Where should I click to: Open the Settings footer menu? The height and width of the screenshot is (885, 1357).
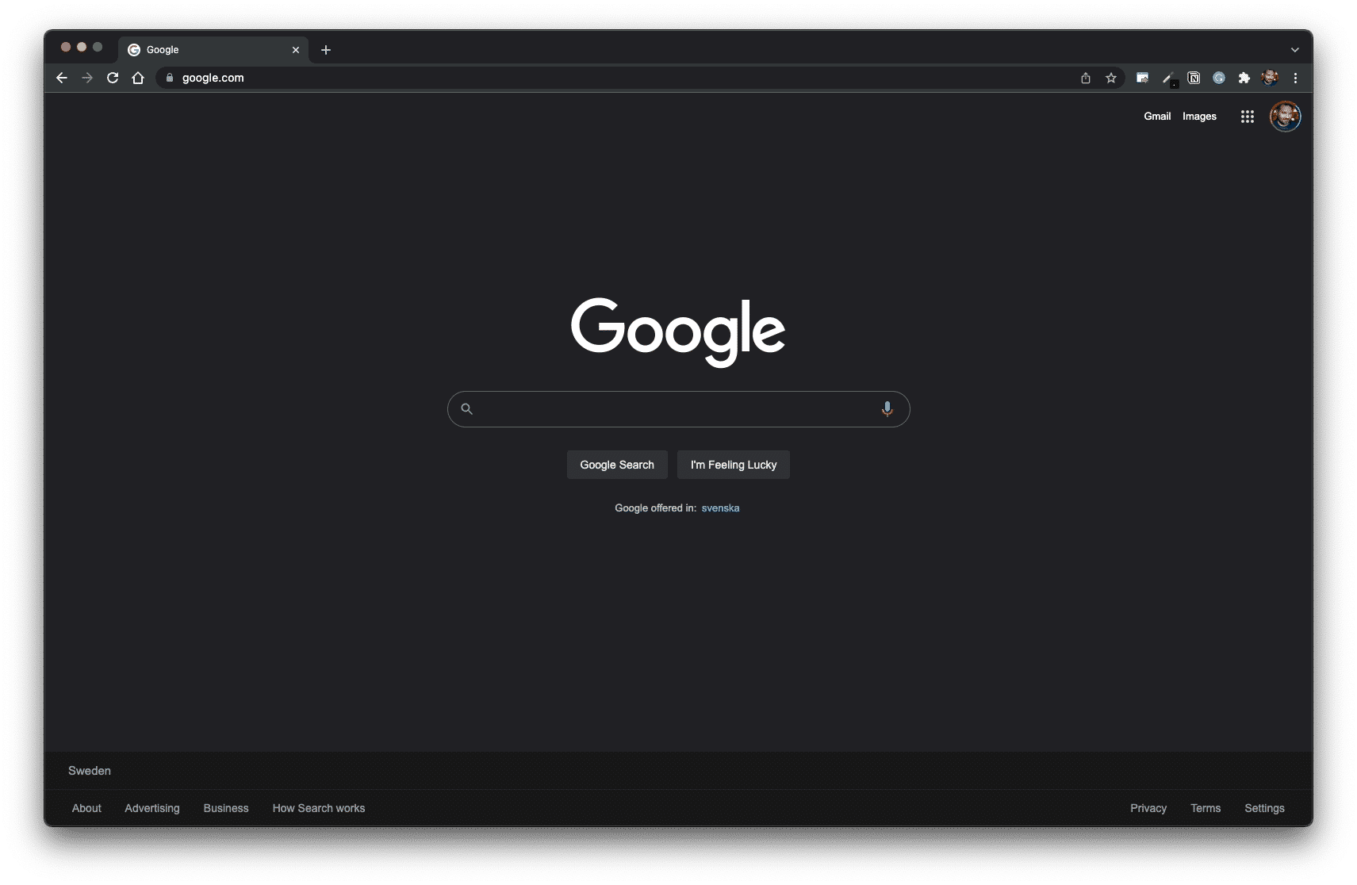[x=1264, y=808]
